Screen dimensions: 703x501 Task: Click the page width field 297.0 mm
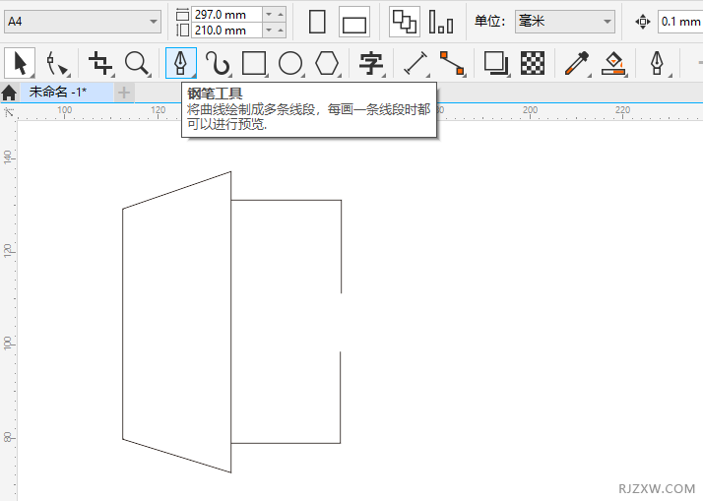click(x=226, y=15)
